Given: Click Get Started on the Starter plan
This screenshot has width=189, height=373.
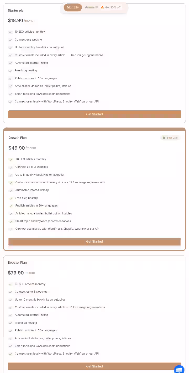Looking at the screenshot, I should click(94, 114).
